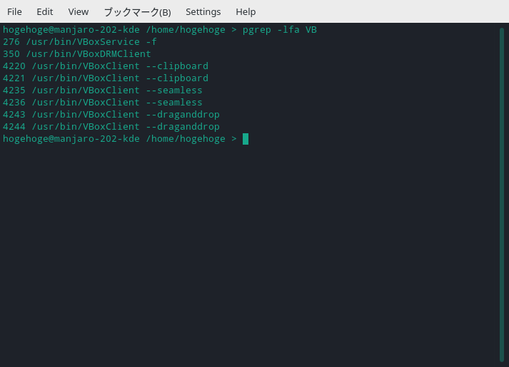The height and width of the screenshot is (367, 509).
Task: Click the line '4221 /usr/bin/VBoxClient --clipboard'
Action: [106, 78]
